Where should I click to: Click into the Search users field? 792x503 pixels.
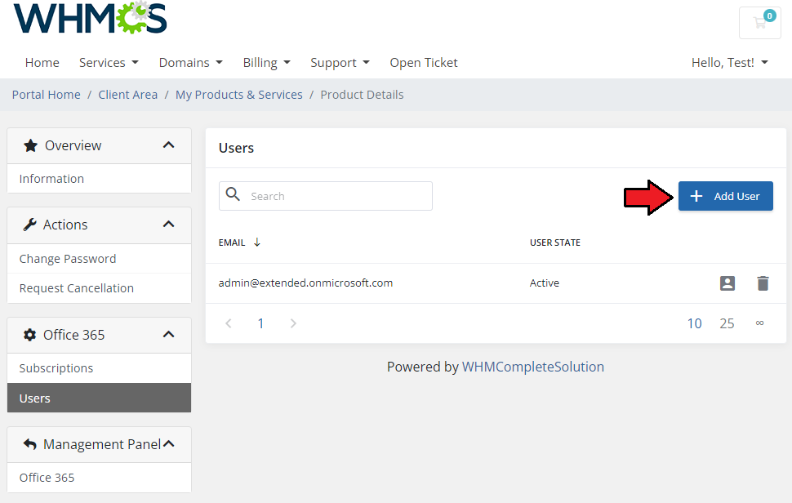click(x=325, y=196)
